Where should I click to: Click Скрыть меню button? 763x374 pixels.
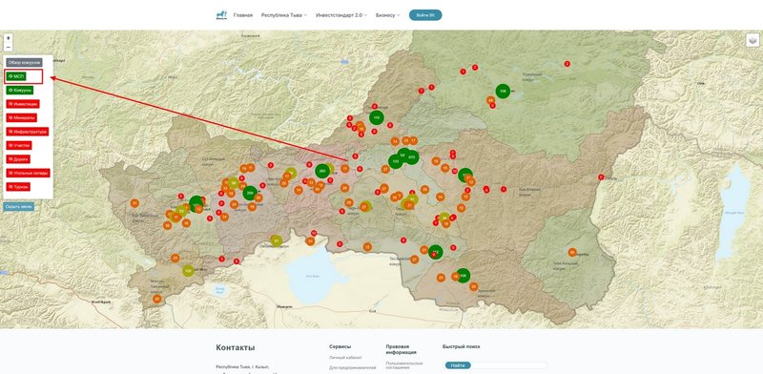[x=19, y=206]
